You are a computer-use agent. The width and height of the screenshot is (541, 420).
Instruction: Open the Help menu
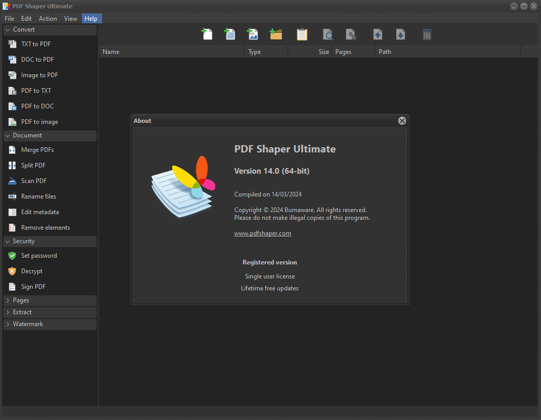[x=91, y=18]
